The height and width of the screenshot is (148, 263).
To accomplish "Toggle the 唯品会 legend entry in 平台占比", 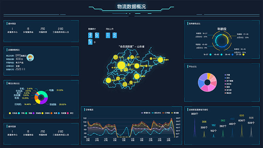I will [x=228, y=93].
